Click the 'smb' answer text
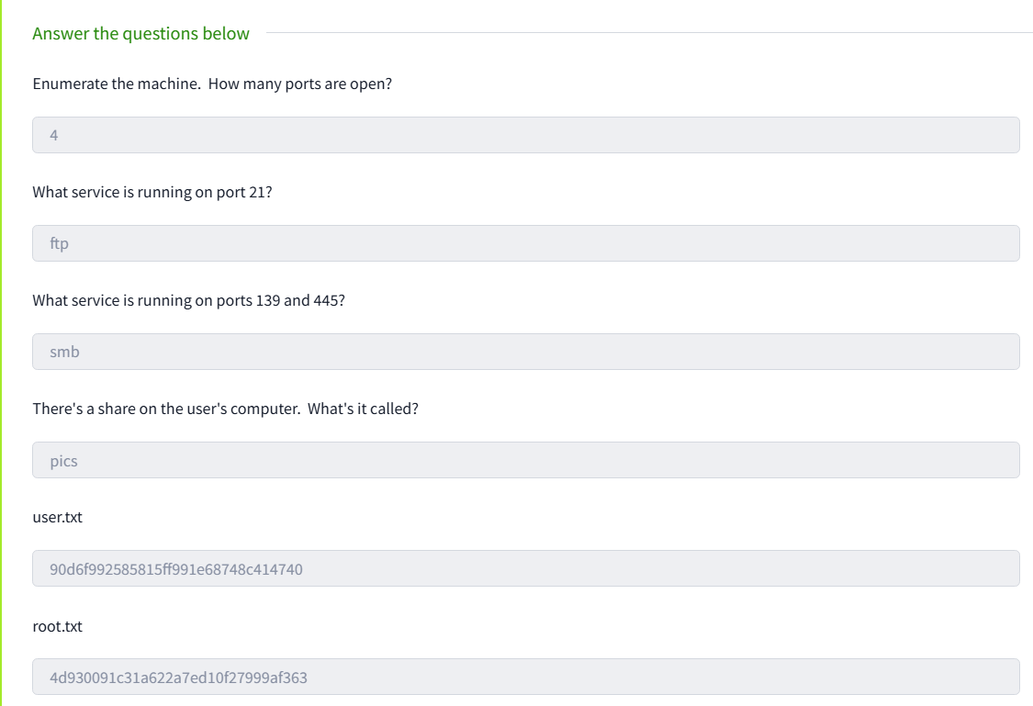1033x706 pixels. [x=64, y=352]
